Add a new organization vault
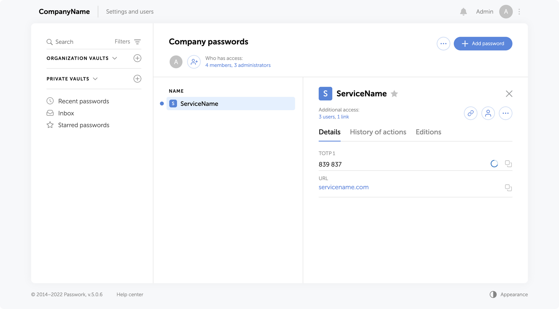The image size is (559, 309). click(137, 58)
